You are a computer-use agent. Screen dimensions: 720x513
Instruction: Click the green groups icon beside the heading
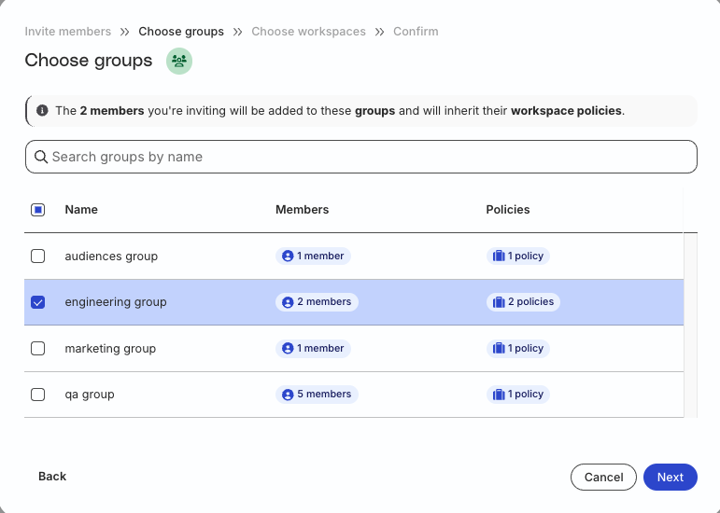[x=178, y=62]
